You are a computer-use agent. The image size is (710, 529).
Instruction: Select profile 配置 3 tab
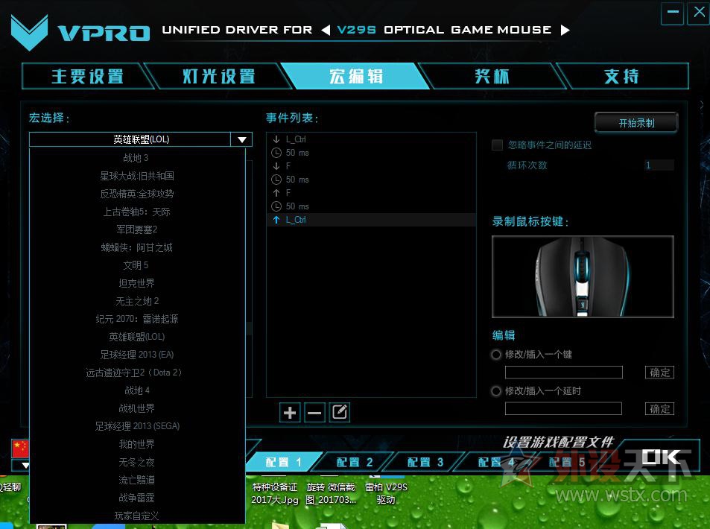tap(425, 463)
